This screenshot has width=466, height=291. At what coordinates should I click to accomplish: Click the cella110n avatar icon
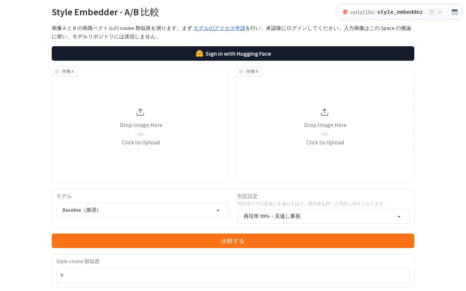tap(345, 12)
